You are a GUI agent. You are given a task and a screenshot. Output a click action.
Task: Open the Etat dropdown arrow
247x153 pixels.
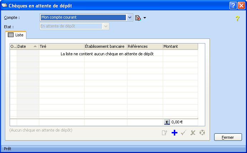coord(106,26)
